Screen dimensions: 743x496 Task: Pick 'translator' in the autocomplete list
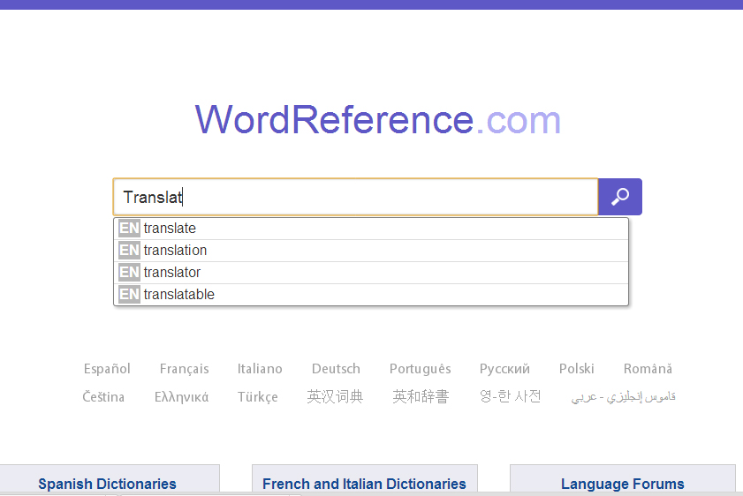click(x=171, y=273)
